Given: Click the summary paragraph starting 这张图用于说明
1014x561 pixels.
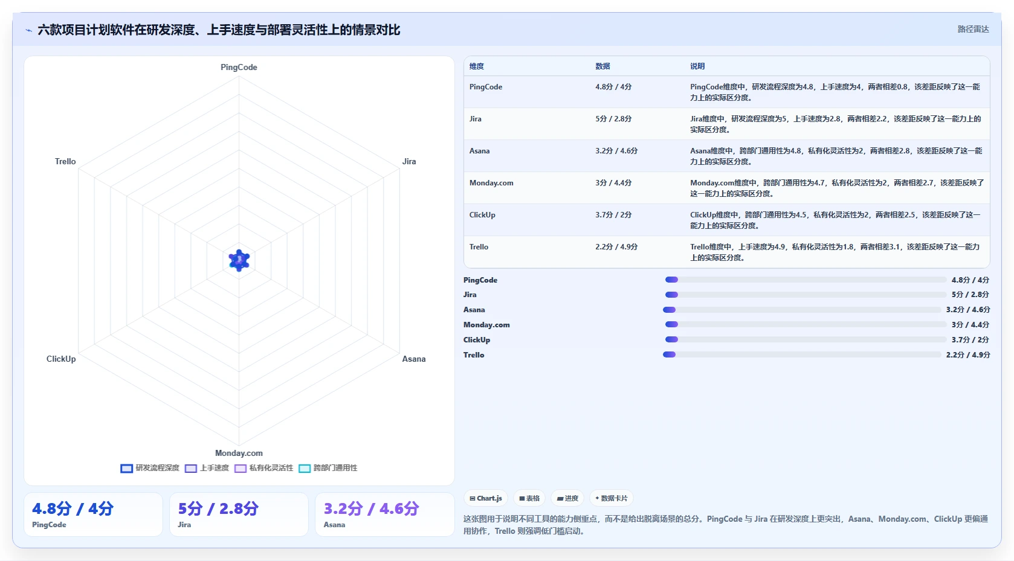Looking at the screenshot, I should pyautogui.click(x=726, y=525).
